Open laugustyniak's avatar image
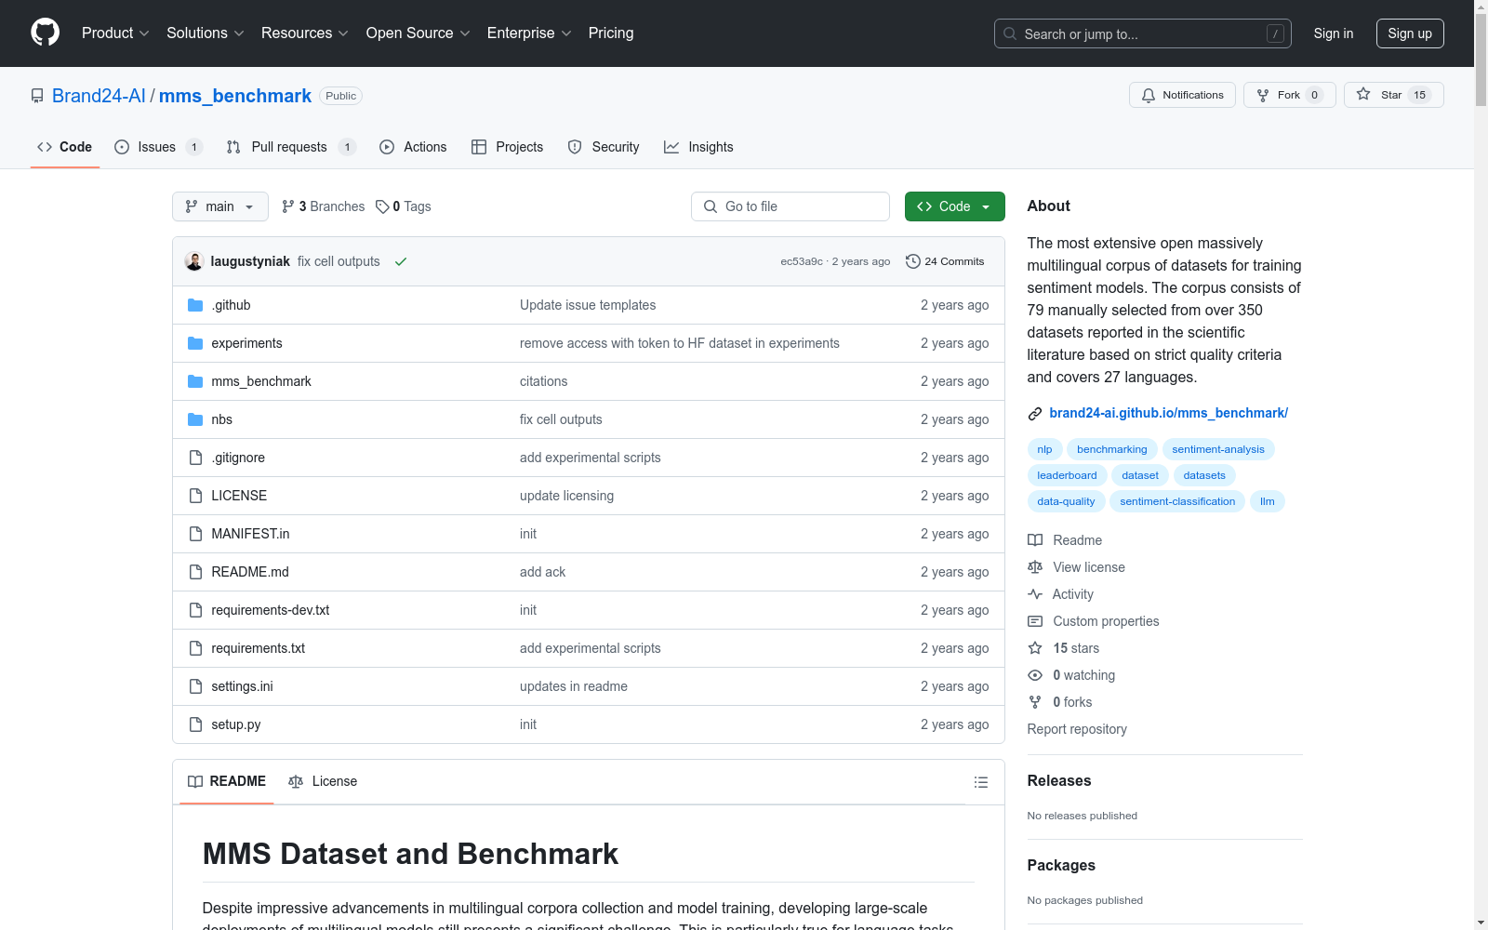Viewport: 1488px width, 930px height. point(194,261)
